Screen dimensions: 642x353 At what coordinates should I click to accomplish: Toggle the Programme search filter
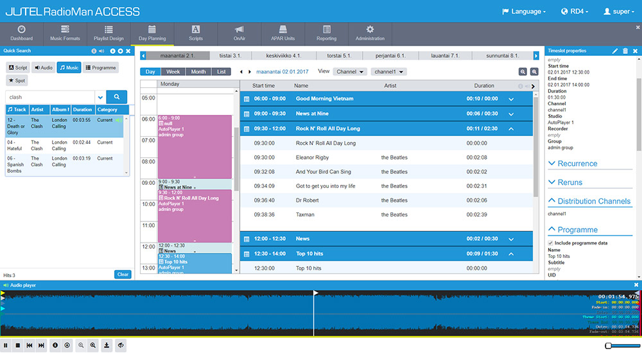click(x=101, y=67)
